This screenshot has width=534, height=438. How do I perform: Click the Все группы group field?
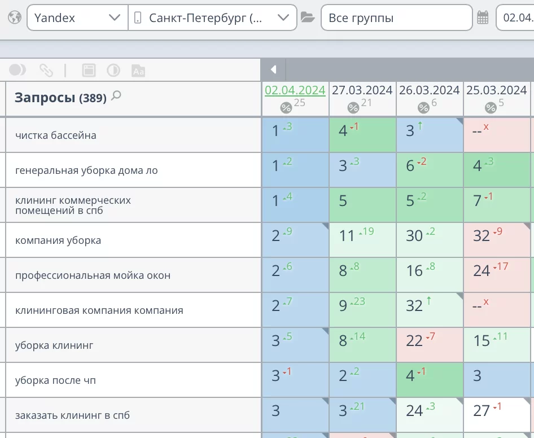(396, 17)
